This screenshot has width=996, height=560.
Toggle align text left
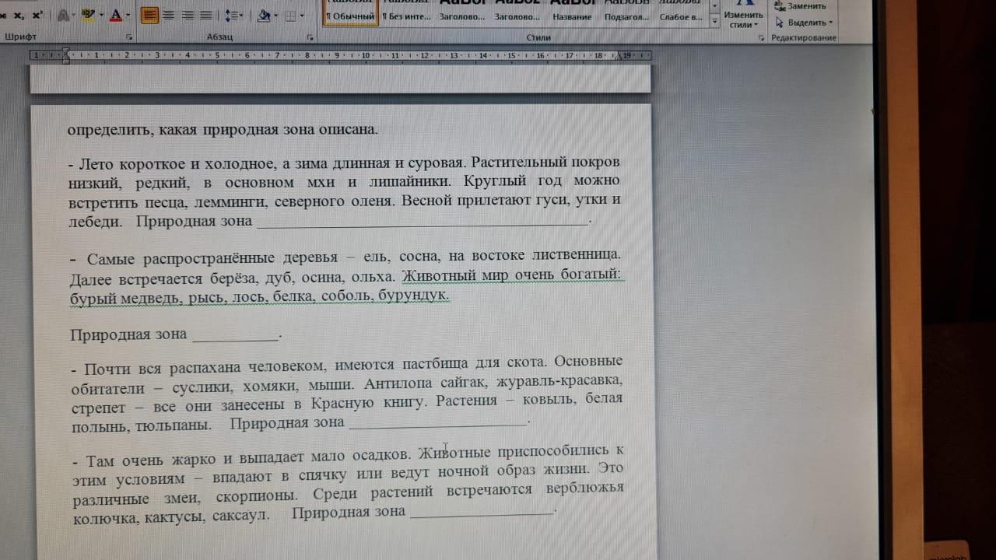[150, 16]
